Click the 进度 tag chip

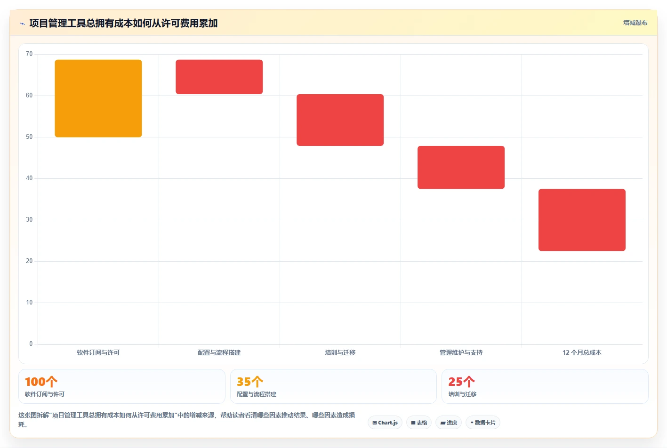pyautogui.click(x=449, y=423)
